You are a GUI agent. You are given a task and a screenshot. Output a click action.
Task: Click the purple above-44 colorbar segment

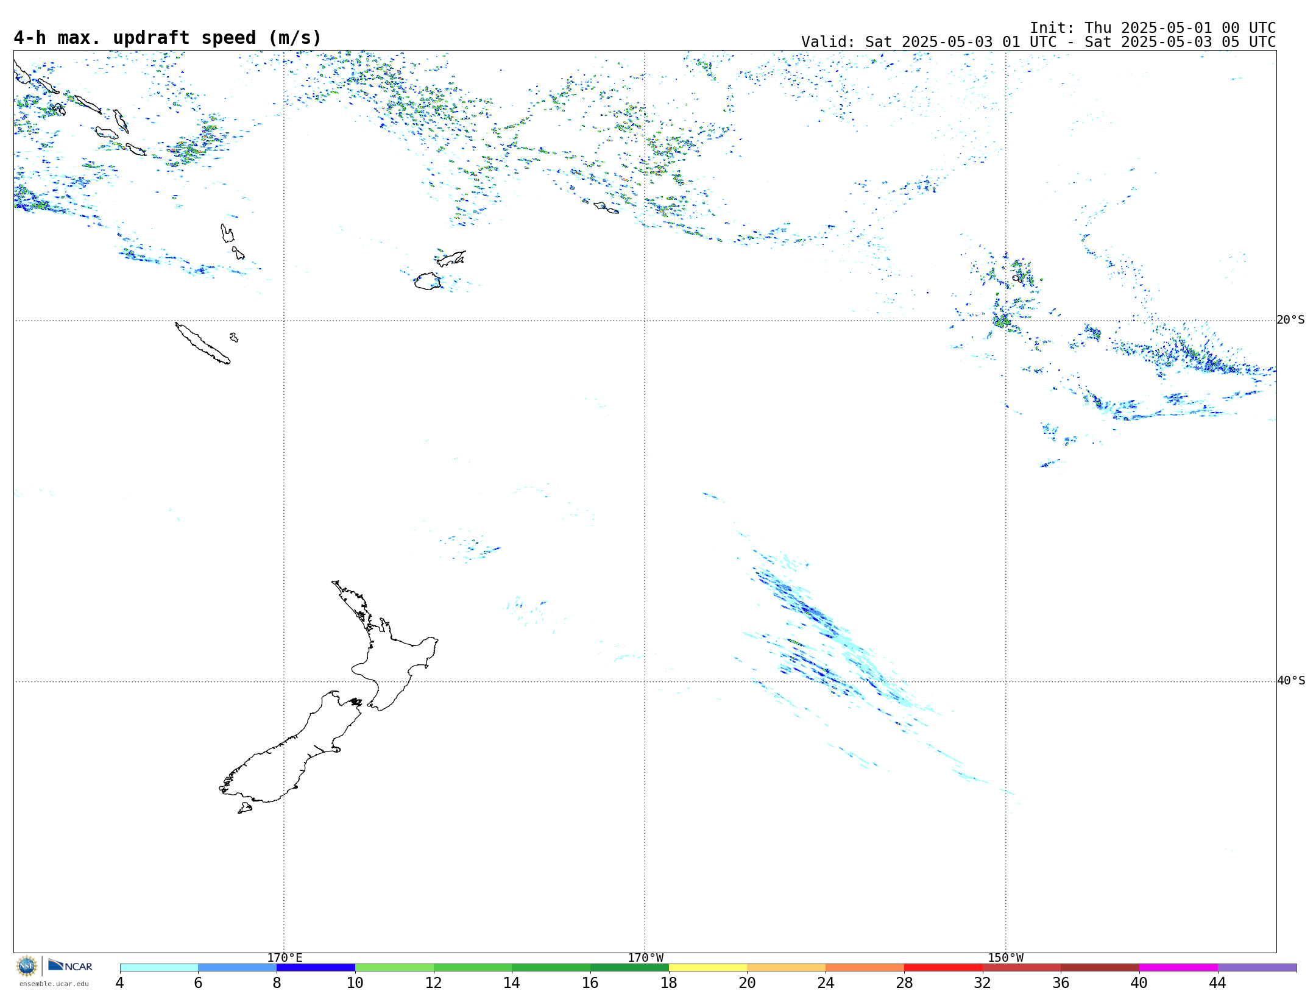coord(1257,968)
